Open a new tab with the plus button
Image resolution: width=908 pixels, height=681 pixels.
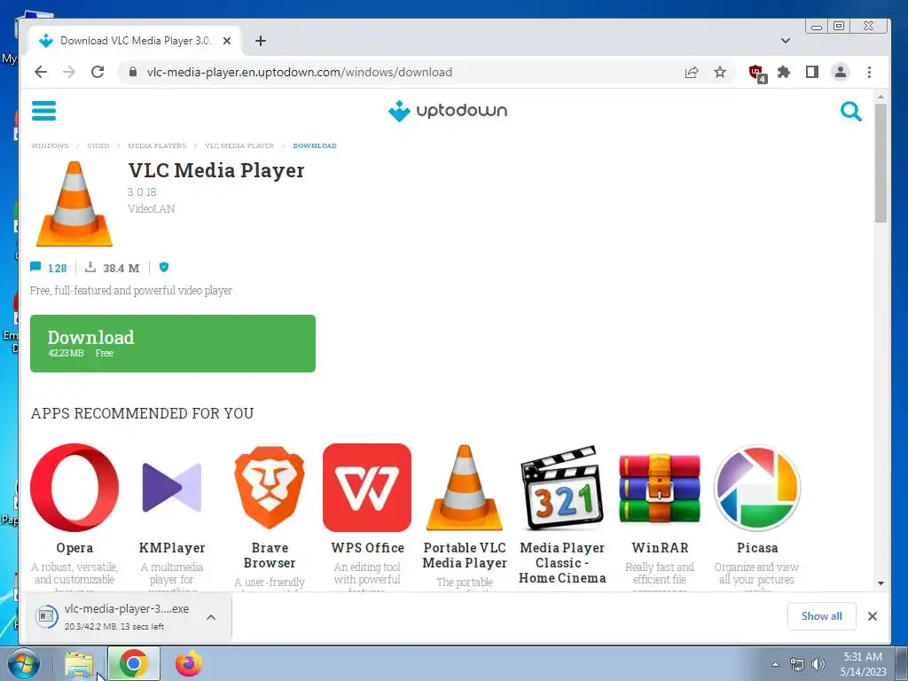261,41
